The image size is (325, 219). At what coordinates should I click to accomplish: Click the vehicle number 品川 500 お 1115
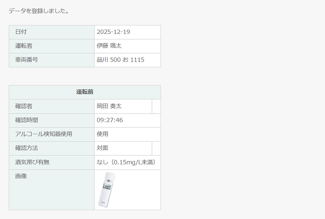[x=120, y=60]
